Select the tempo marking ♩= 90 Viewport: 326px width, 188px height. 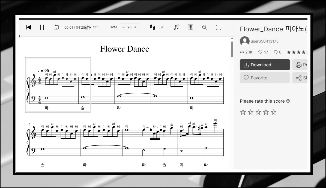[43, 71]
